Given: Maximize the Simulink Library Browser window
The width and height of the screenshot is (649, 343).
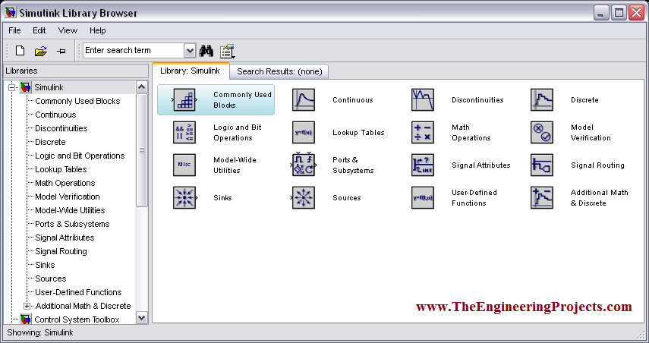Looking at the screenshot, I should click(x=619, y=13).
